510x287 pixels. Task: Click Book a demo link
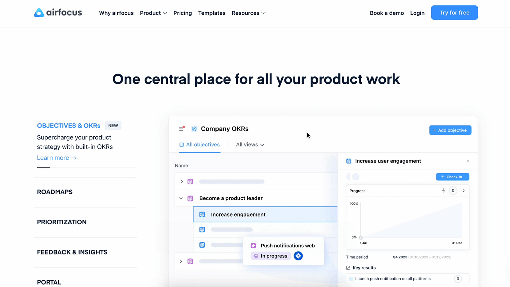387,13
